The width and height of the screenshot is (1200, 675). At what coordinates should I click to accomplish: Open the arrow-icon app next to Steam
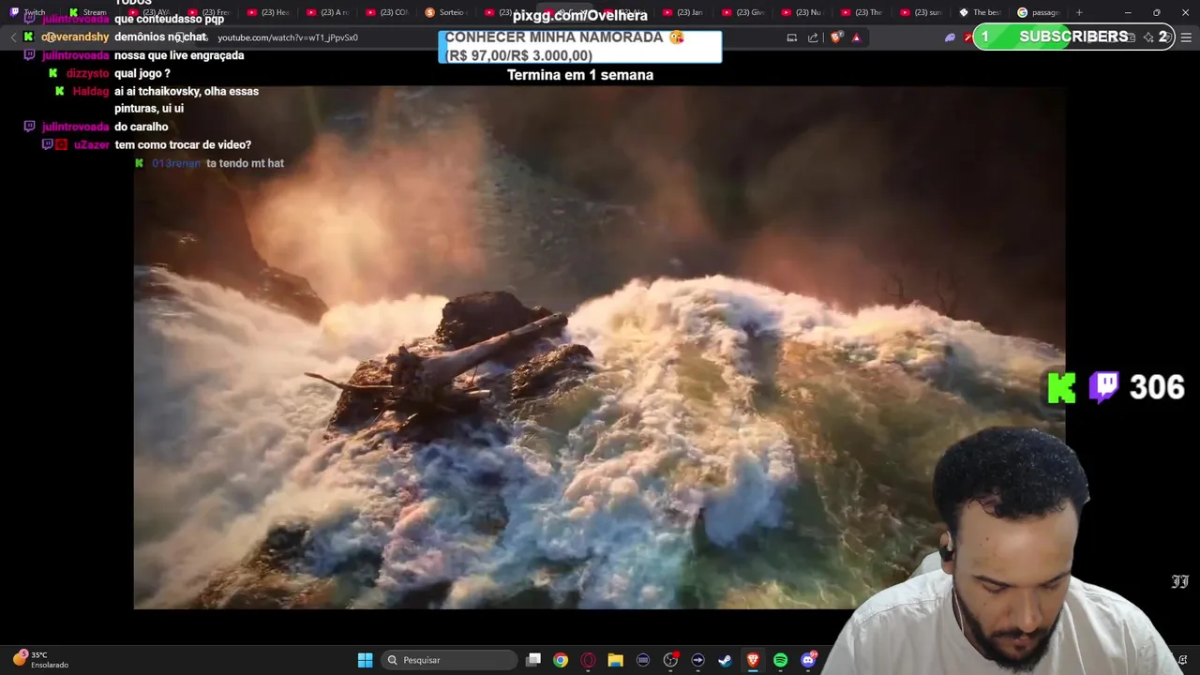(x=697, y=660)
